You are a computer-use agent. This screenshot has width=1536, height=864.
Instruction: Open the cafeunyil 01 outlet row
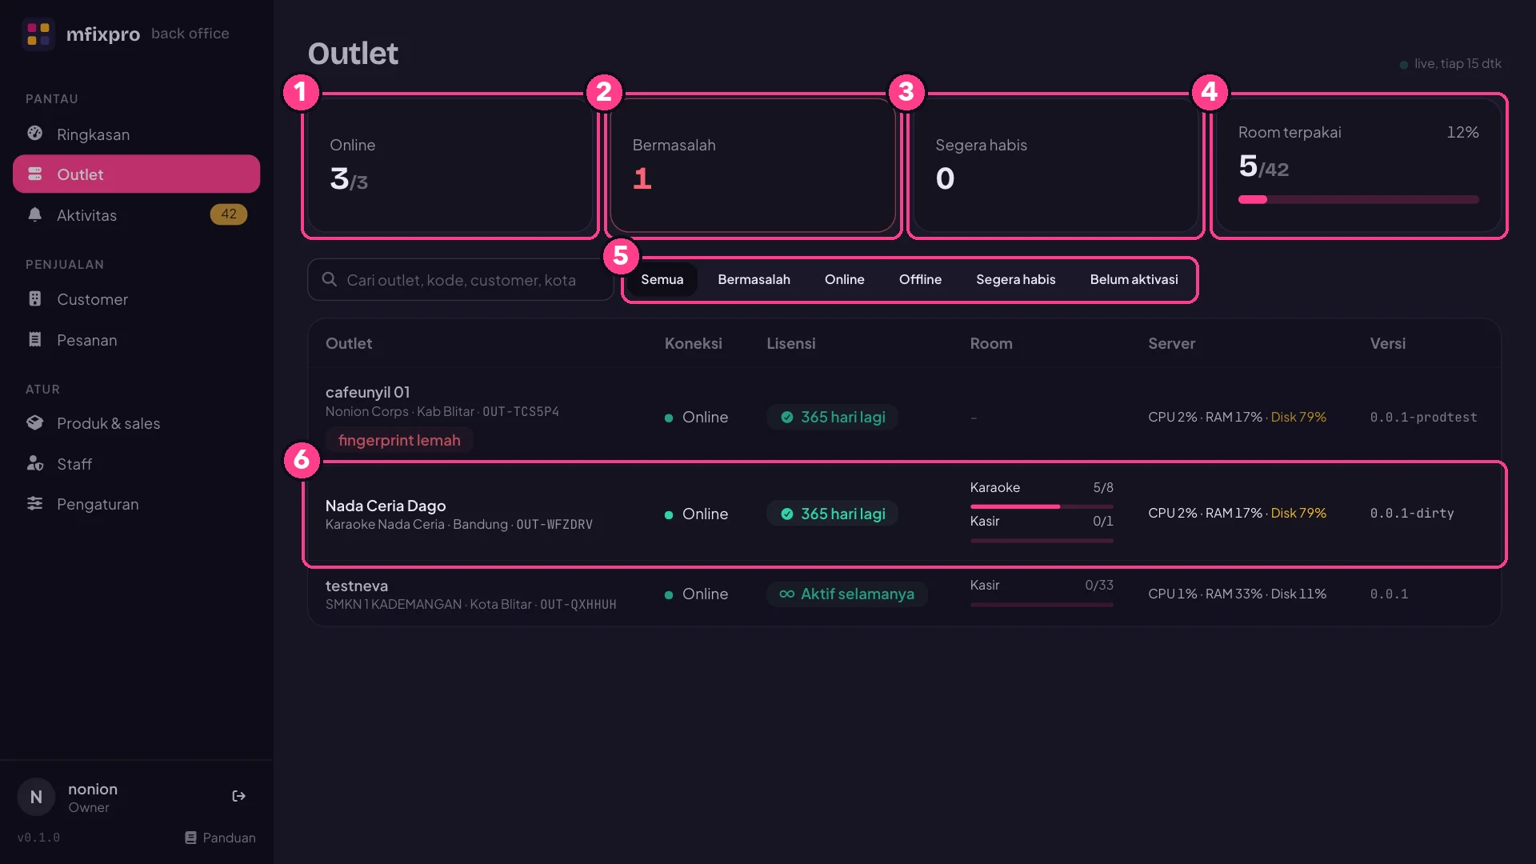[x=904, y=415]
